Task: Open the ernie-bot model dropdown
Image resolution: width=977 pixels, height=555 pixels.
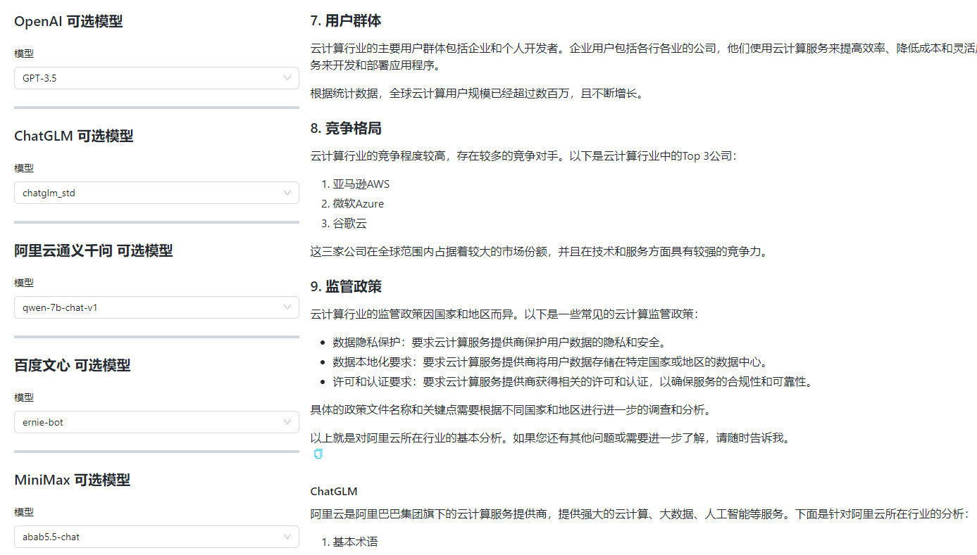Action: 156,422
